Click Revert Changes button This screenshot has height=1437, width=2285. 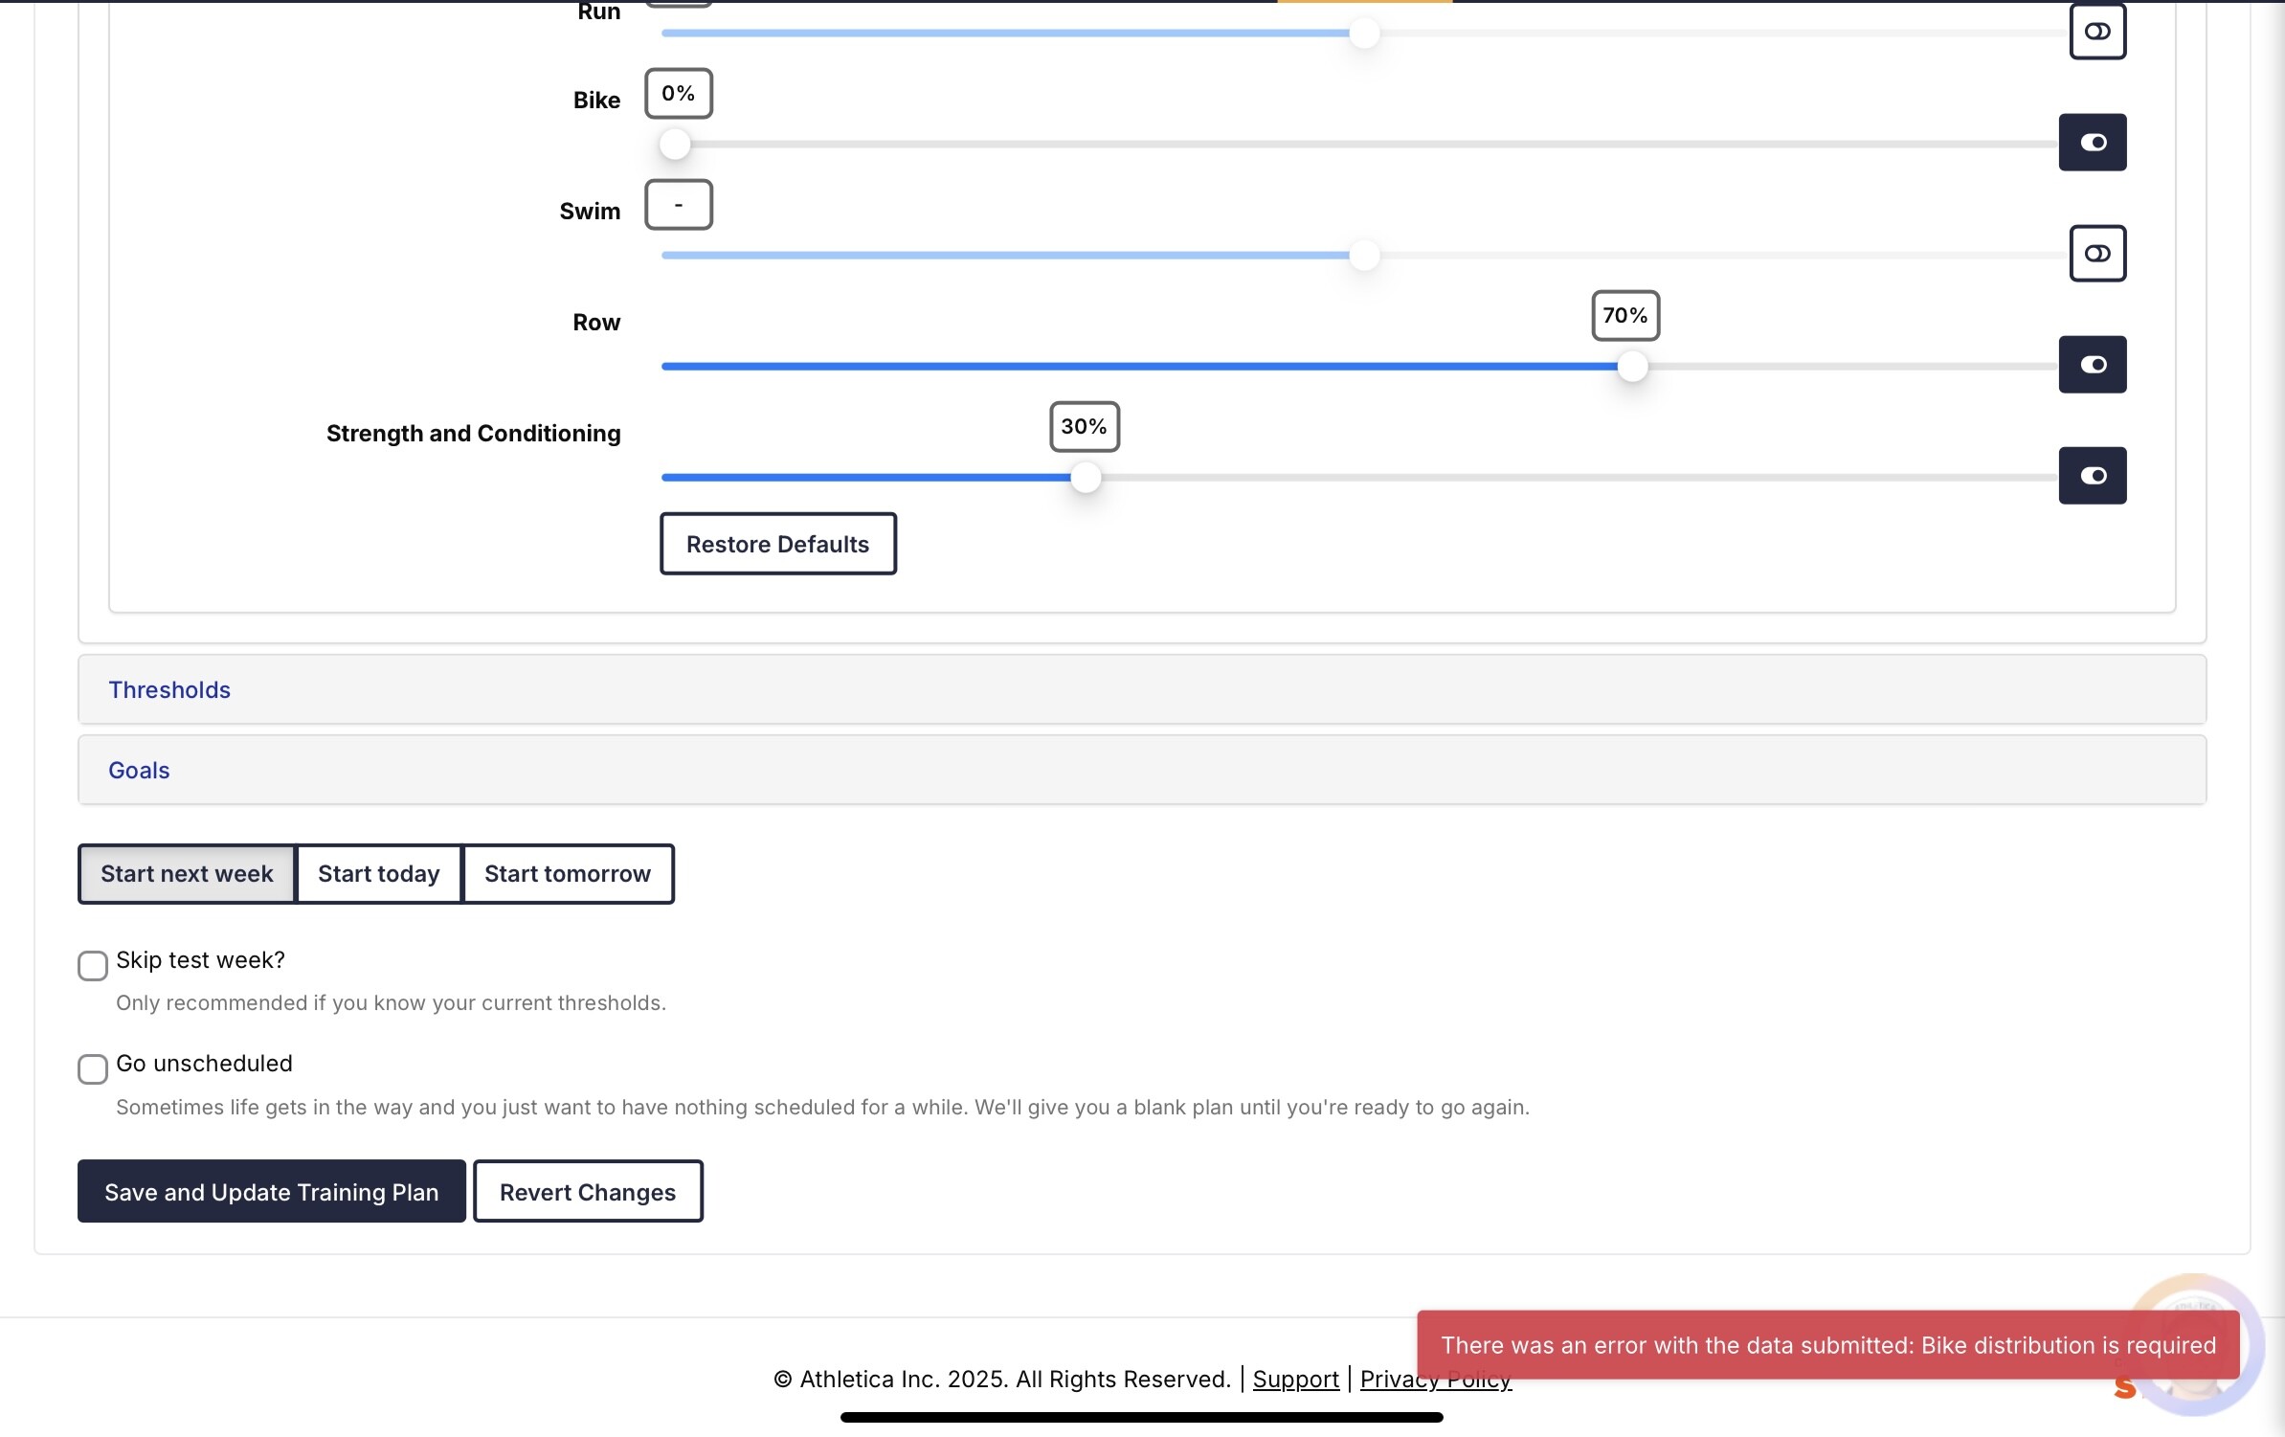click(587, 1191)
